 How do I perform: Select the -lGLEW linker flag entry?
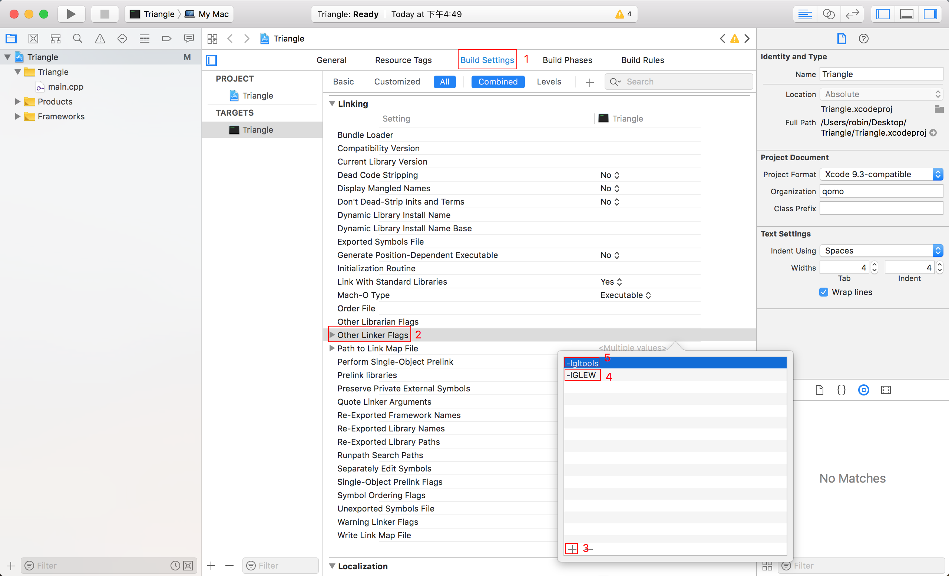(x=675, y=375)
